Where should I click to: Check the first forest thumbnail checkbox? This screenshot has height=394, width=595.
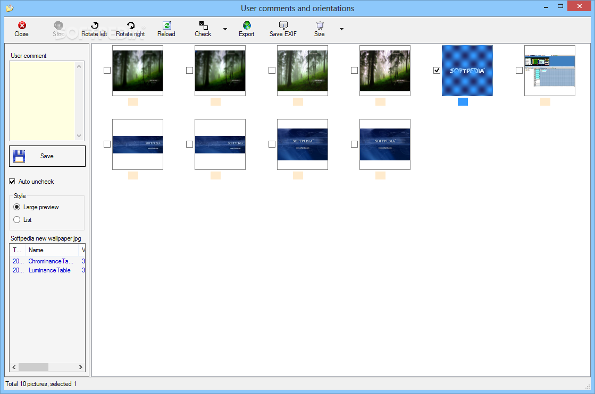107,71
